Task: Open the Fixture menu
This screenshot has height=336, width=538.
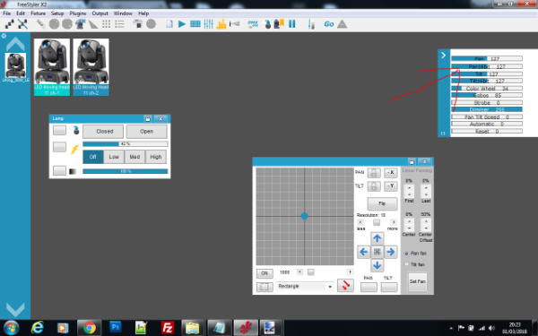Action: pos(38,13)
